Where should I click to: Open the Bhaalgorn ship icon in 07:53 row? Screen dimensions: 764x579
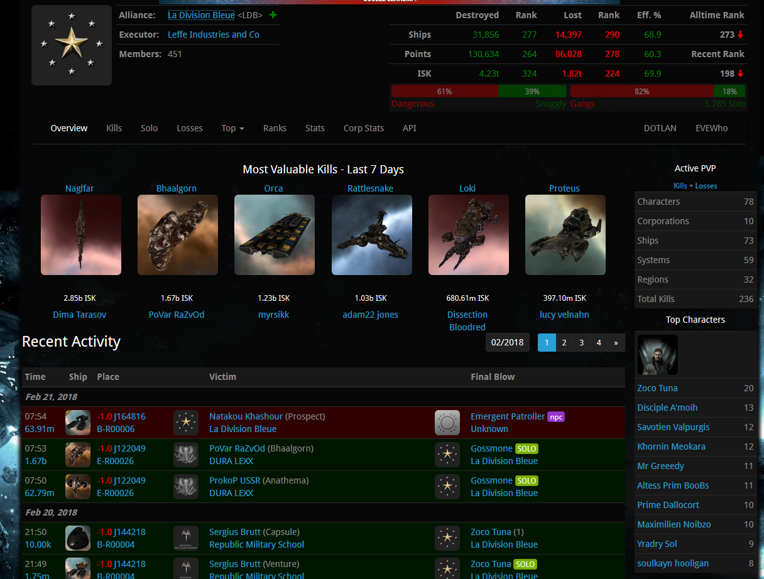point(78,455)
